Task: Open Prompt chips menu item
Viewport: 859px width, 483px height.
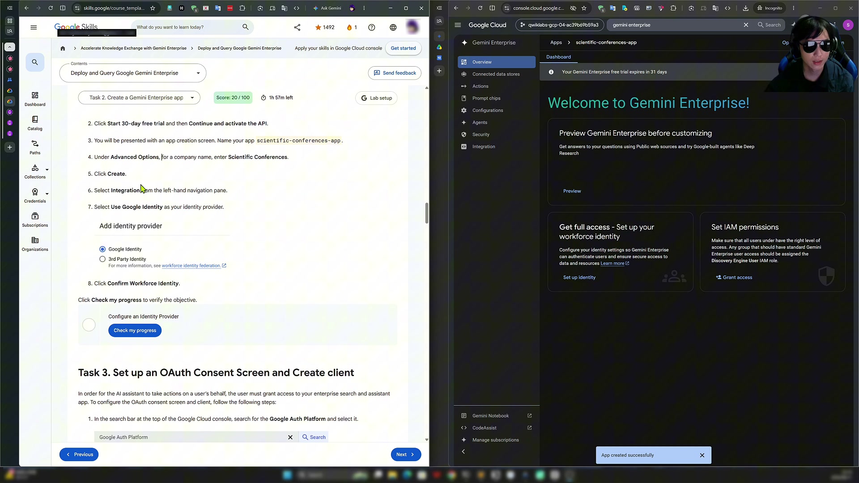Action: point(496,98)
